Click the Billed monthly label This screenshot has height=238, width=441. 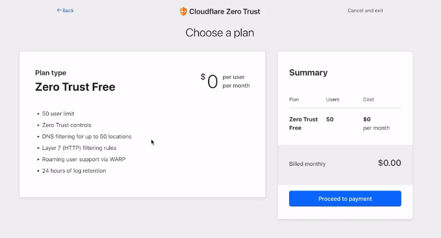(307, 164)
